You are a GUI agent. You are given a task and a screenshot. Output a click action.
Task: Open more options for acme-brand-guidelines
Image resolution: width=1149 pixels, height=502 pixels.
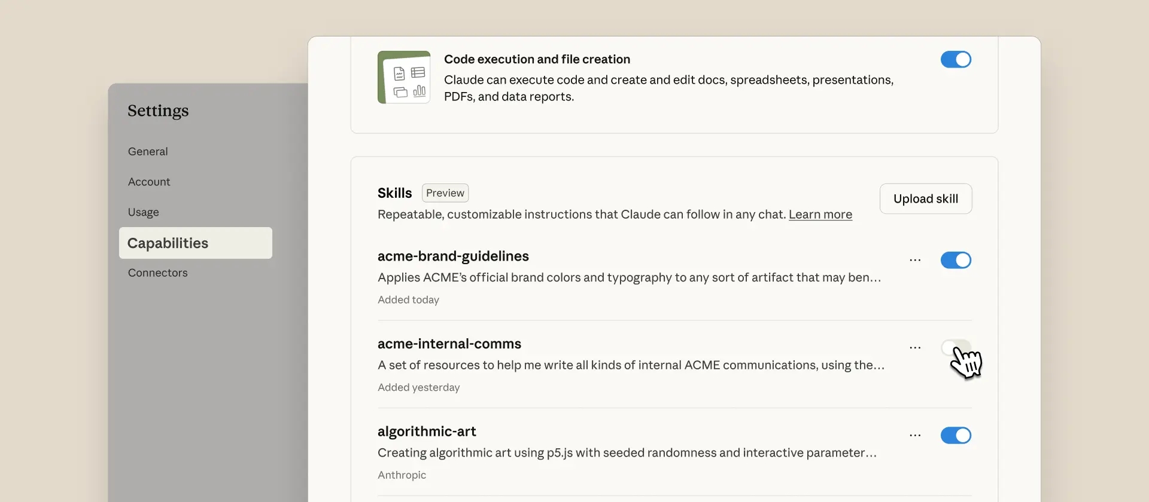[915, 260]
